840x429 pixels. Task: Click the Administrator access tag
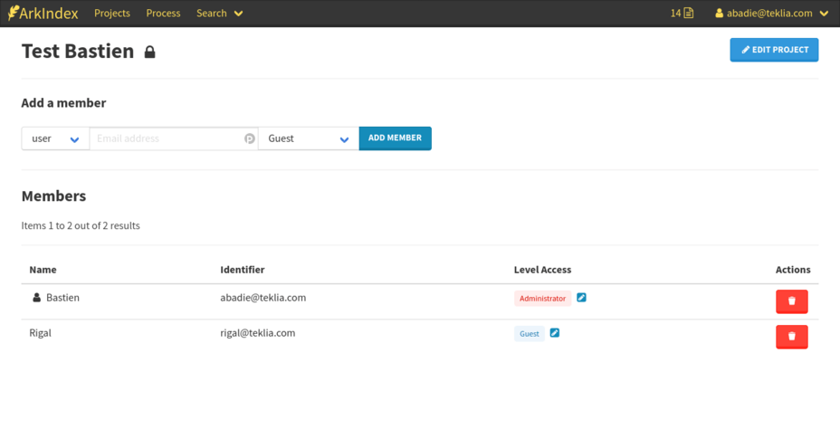click(x=542, y=299)
